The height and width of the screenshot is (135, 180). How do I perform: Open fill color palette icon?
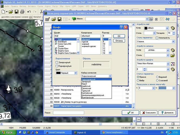click(172, 50)
